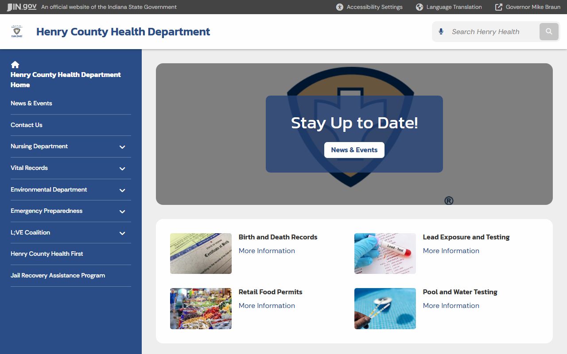This screenshot has width=567, height=354.
Task: Click the external link icon beside Governor
Action: coord(499,7)
